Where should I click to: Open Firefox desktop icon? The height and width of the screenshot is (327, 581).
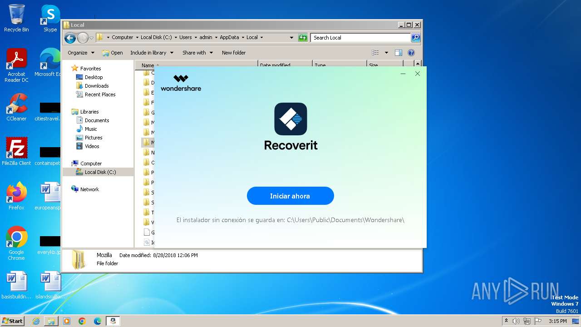pyautogui.click(x=16, y=196)
